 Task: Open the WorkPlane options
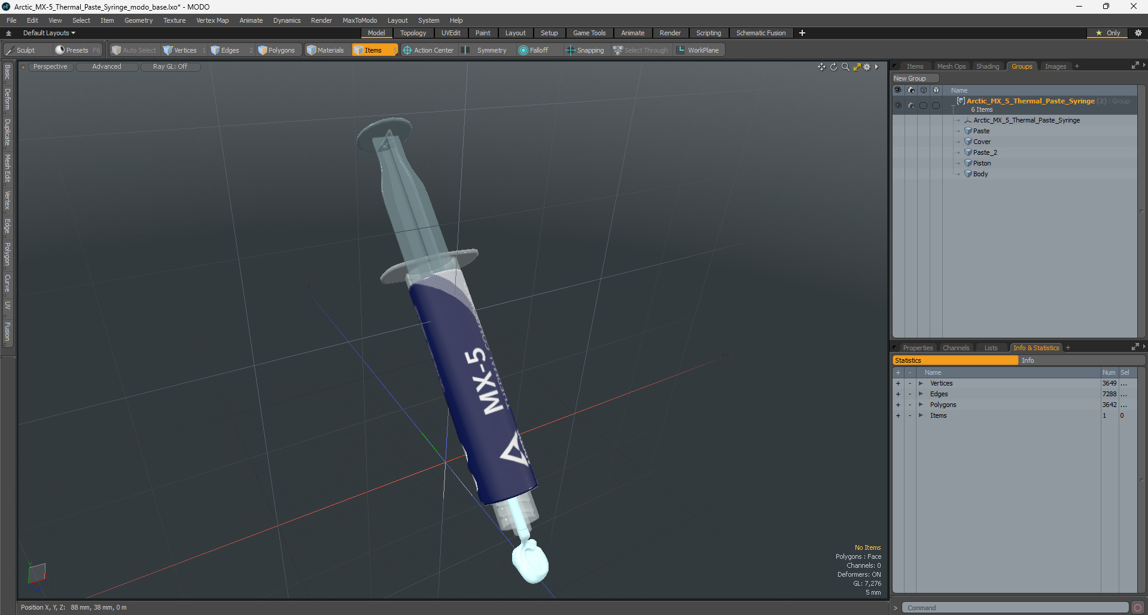[698, 50]
